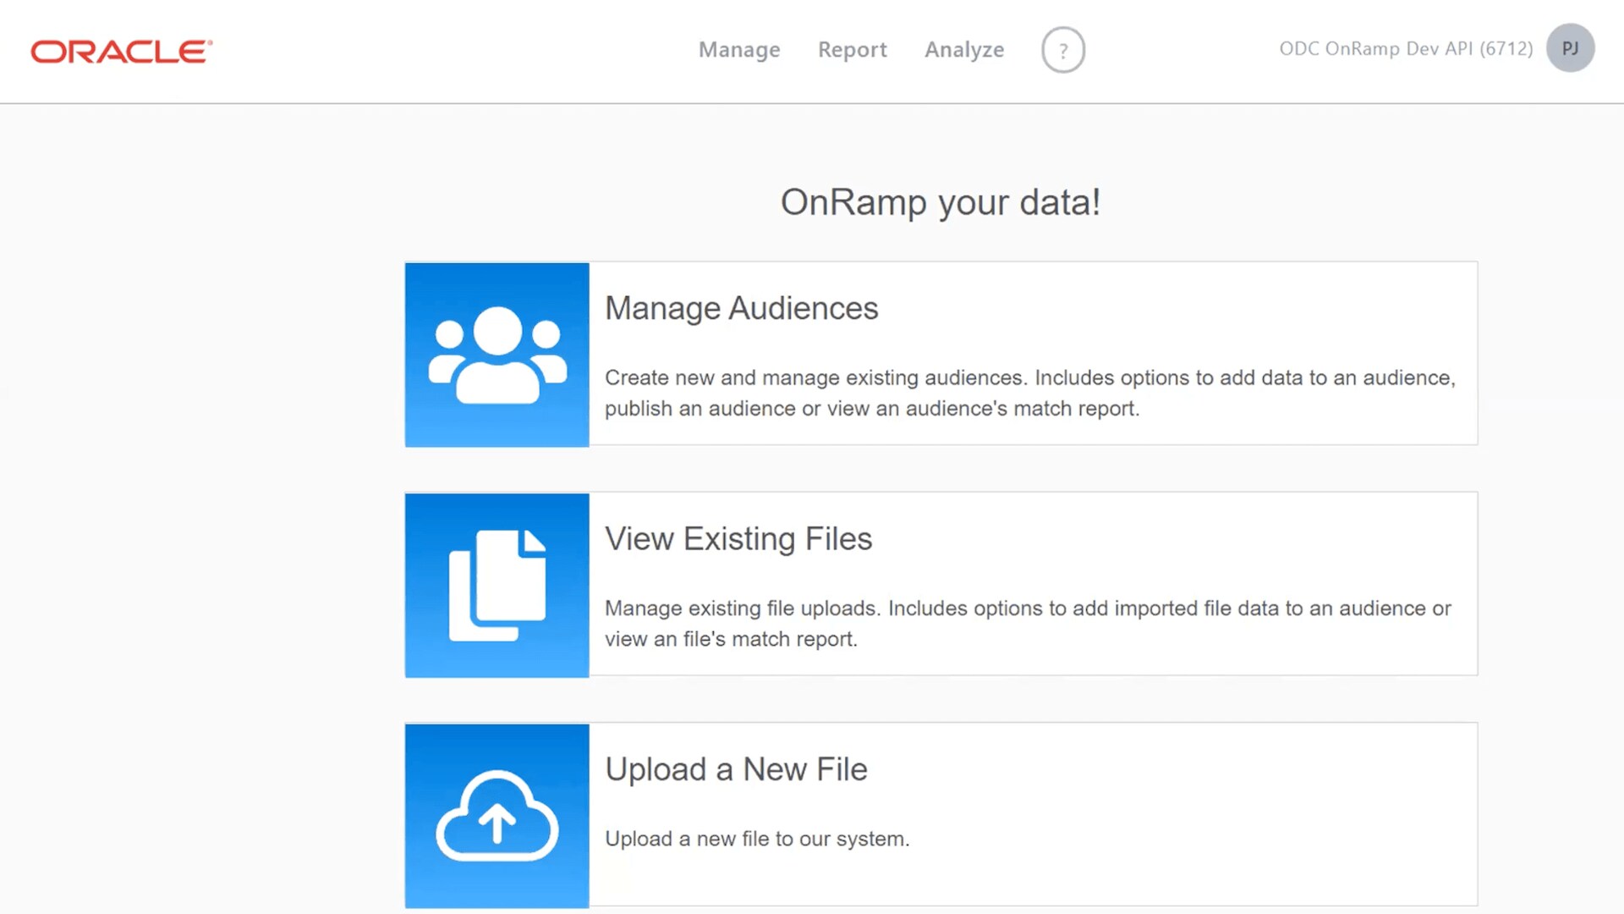1624x914 pixels.
Task: Open the Analyze menu
Action: [964, 50]
